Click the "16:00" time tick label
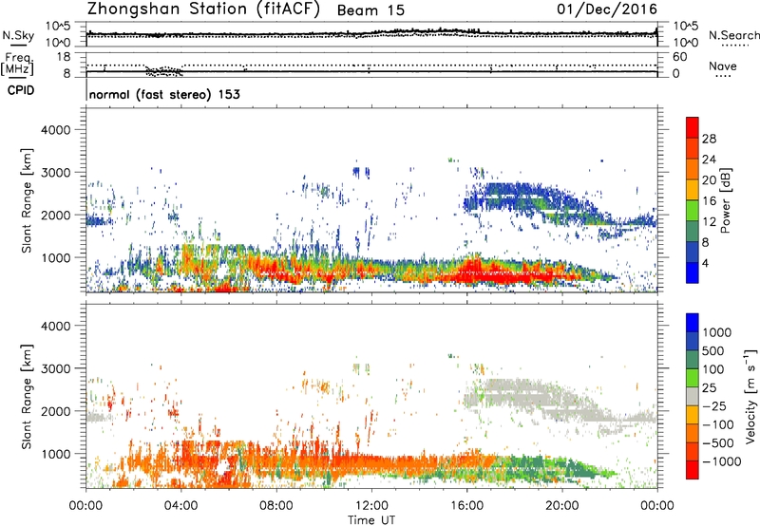 click(x=466, y=506)
